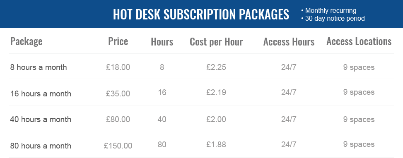Click the £1.88 cost per hour
The width and height of the screenshot is (403, 158).
216,144
